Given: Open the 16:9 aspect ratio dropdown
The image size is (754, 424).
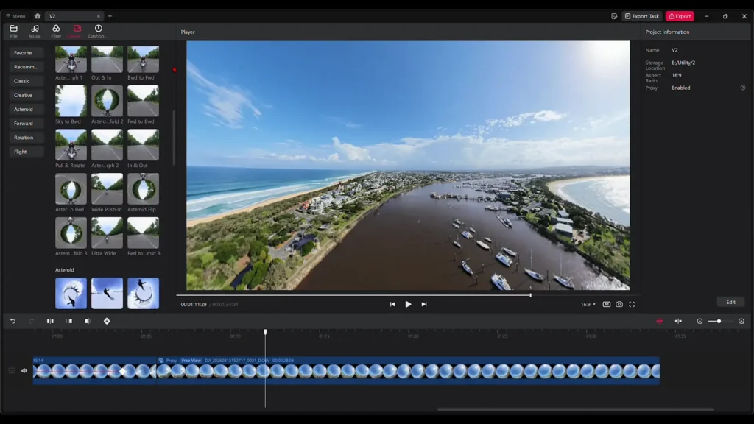Looking at the screenshot, I should (588, 304).
